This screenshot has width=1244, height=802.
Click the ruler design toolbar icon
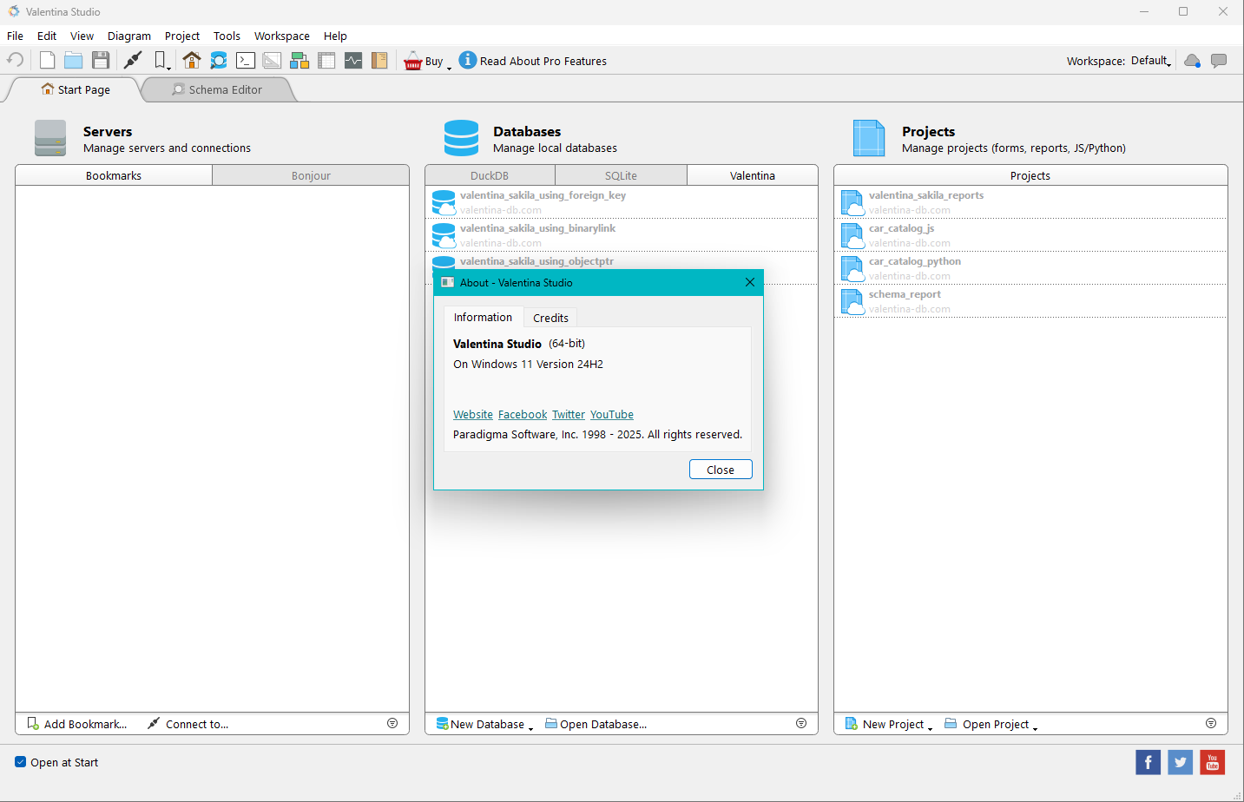pyautogui.click(x=273, y=60)
